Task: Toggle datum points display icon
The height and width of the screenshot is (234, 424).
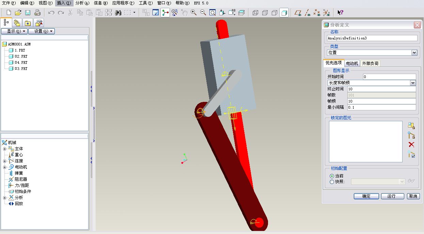Action: click(x=317, y=13)
